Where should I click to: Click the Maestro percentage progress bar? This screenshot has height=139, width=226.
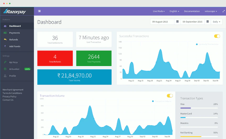[x=199, y=127]
